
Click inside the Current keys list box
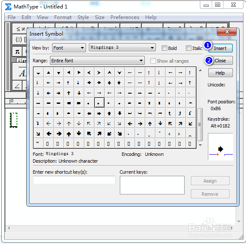tap(152, 185)
